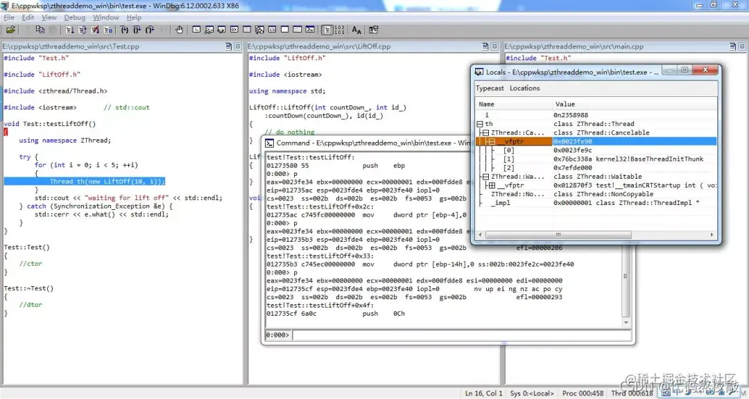This screenshot has width=749, height=399.
Task: Select the _impl row in Locals
Action: (596, 203)
